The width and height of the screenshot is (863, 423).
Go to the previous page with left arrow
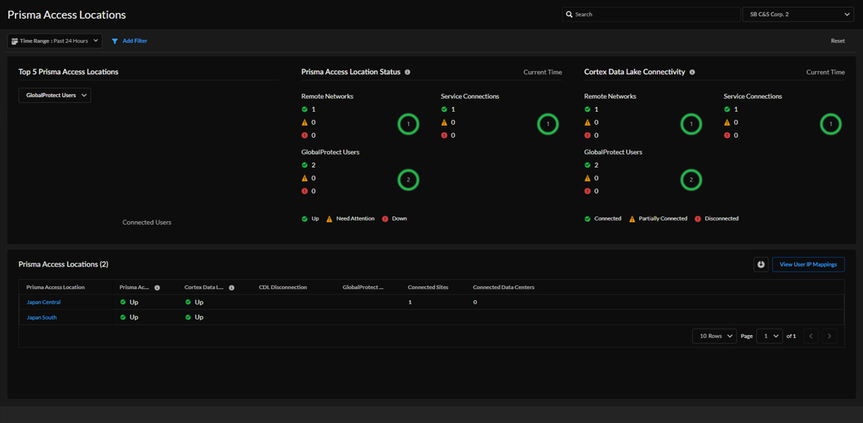[x=811, y=336]
